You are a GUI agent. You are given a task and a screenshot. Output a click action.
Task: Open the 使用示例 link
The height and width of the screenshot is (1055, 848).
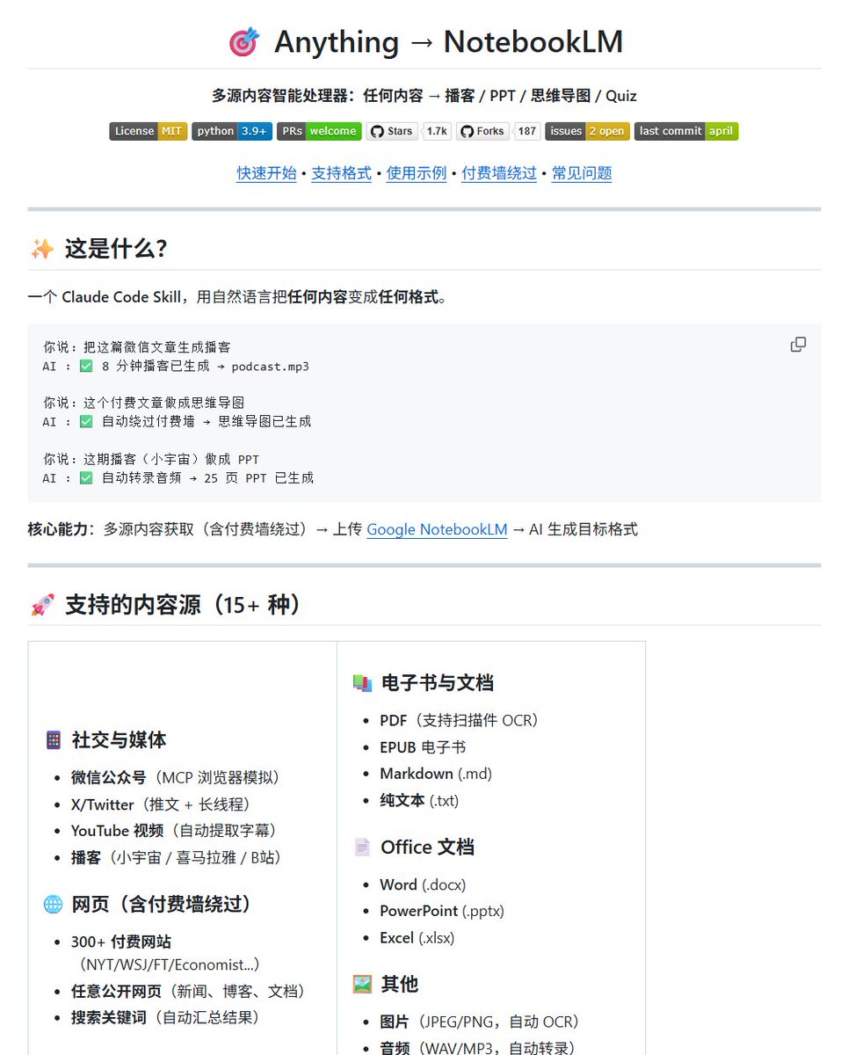[x=417, y=173]
